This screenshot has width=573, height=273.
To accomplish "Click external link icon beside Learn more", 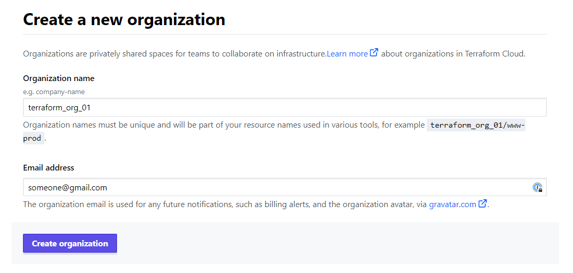I will (374, 53).
